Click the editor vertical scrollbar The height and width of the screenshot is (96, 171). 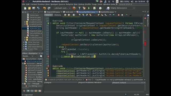[x=143, y=37]
